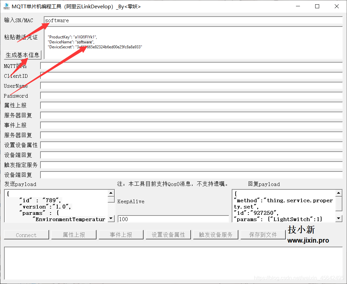Click the 设备端回复 field below 设置设备属性
The width and height of the screenshot is (347, 284).
coord(192,155)
